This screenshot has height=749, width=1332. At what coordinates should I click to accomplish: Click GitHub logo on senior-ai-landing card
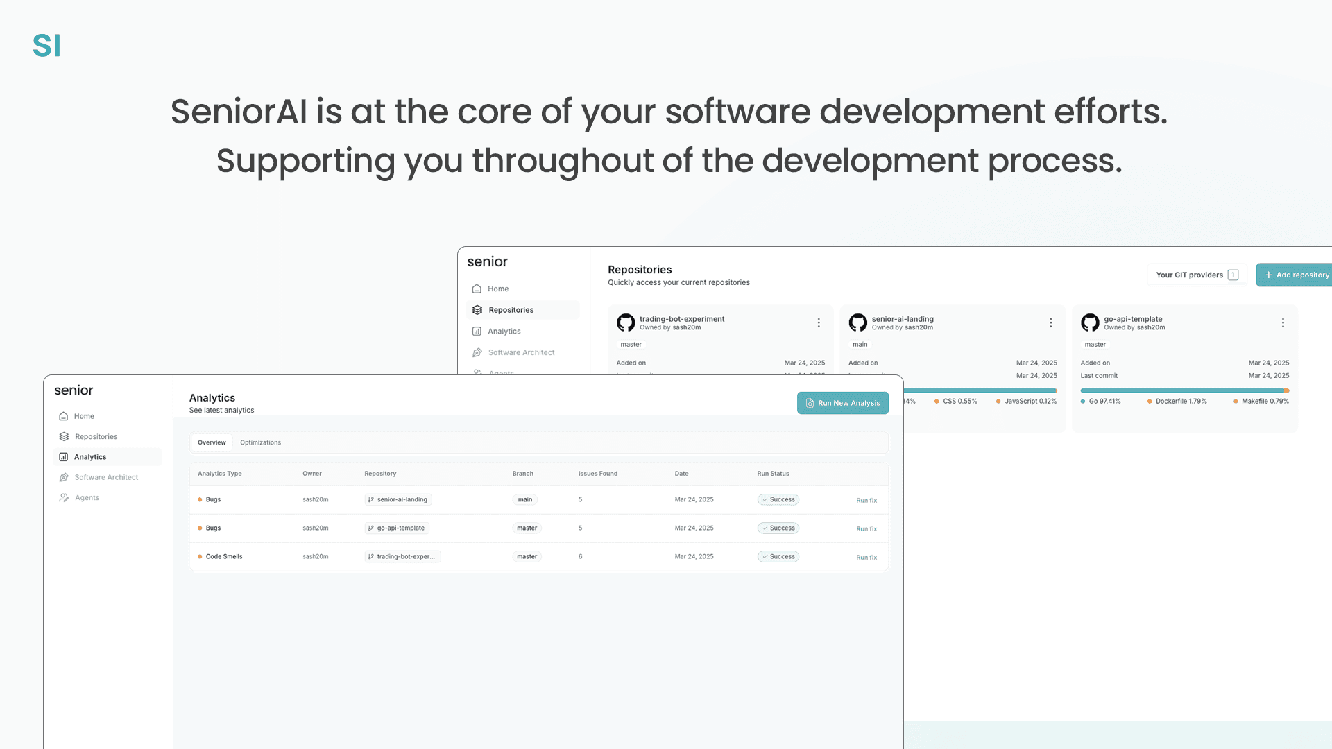click(x=858, y=322)
